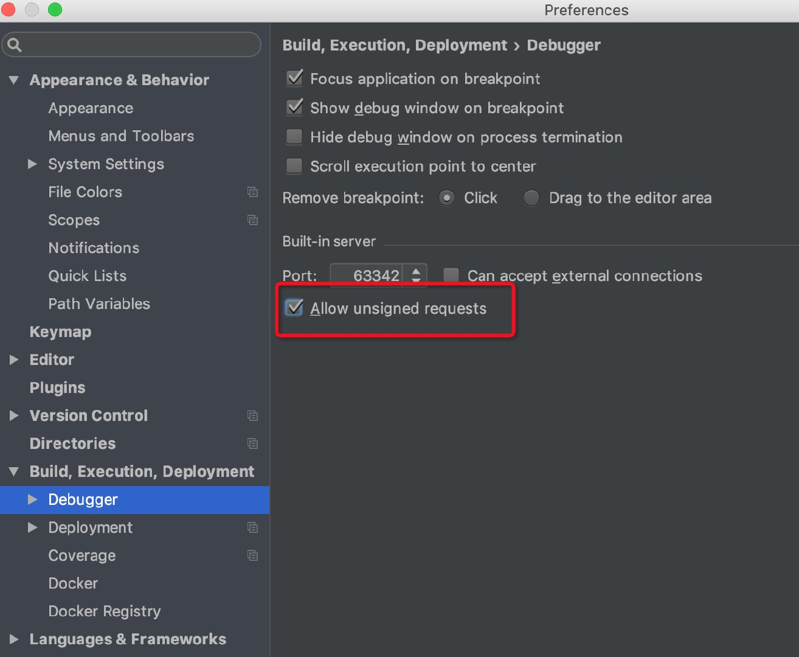Go to the Docker Registry settings
799x657 pixels.
(105, 611)
